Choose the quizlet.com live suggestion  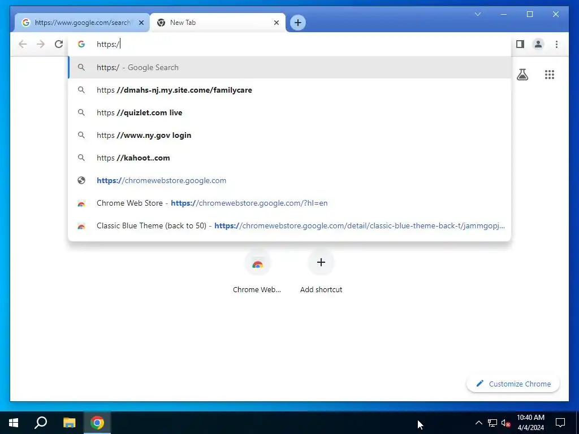click(289, 112)
